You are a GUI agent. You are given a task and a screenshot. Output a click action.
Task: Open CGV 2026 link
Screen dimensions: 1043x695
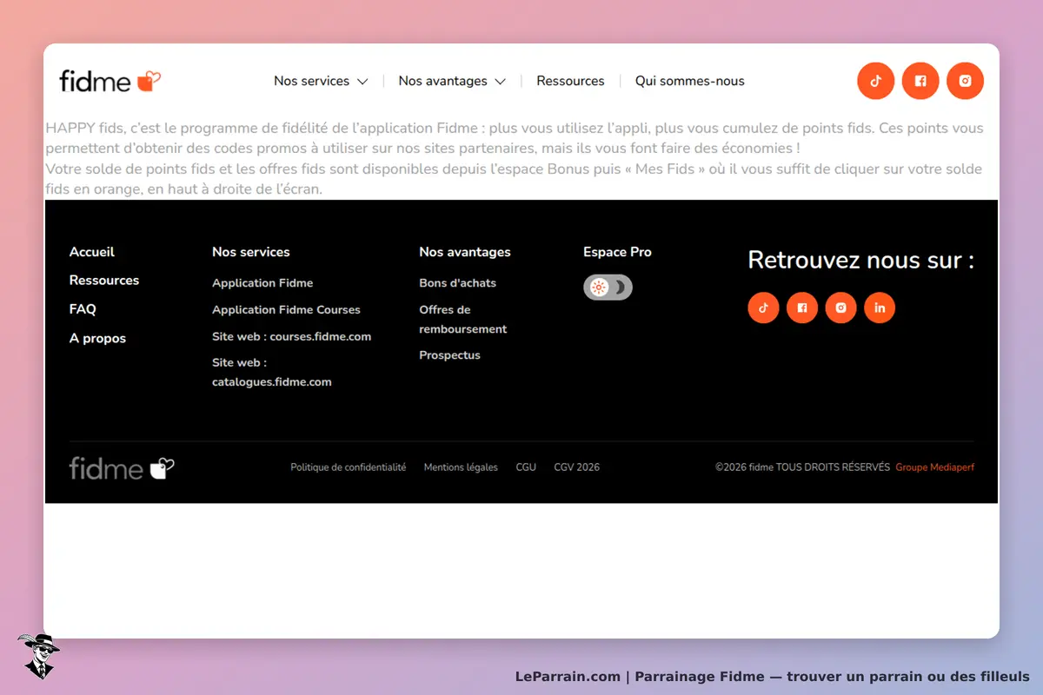tap(576, 467)
